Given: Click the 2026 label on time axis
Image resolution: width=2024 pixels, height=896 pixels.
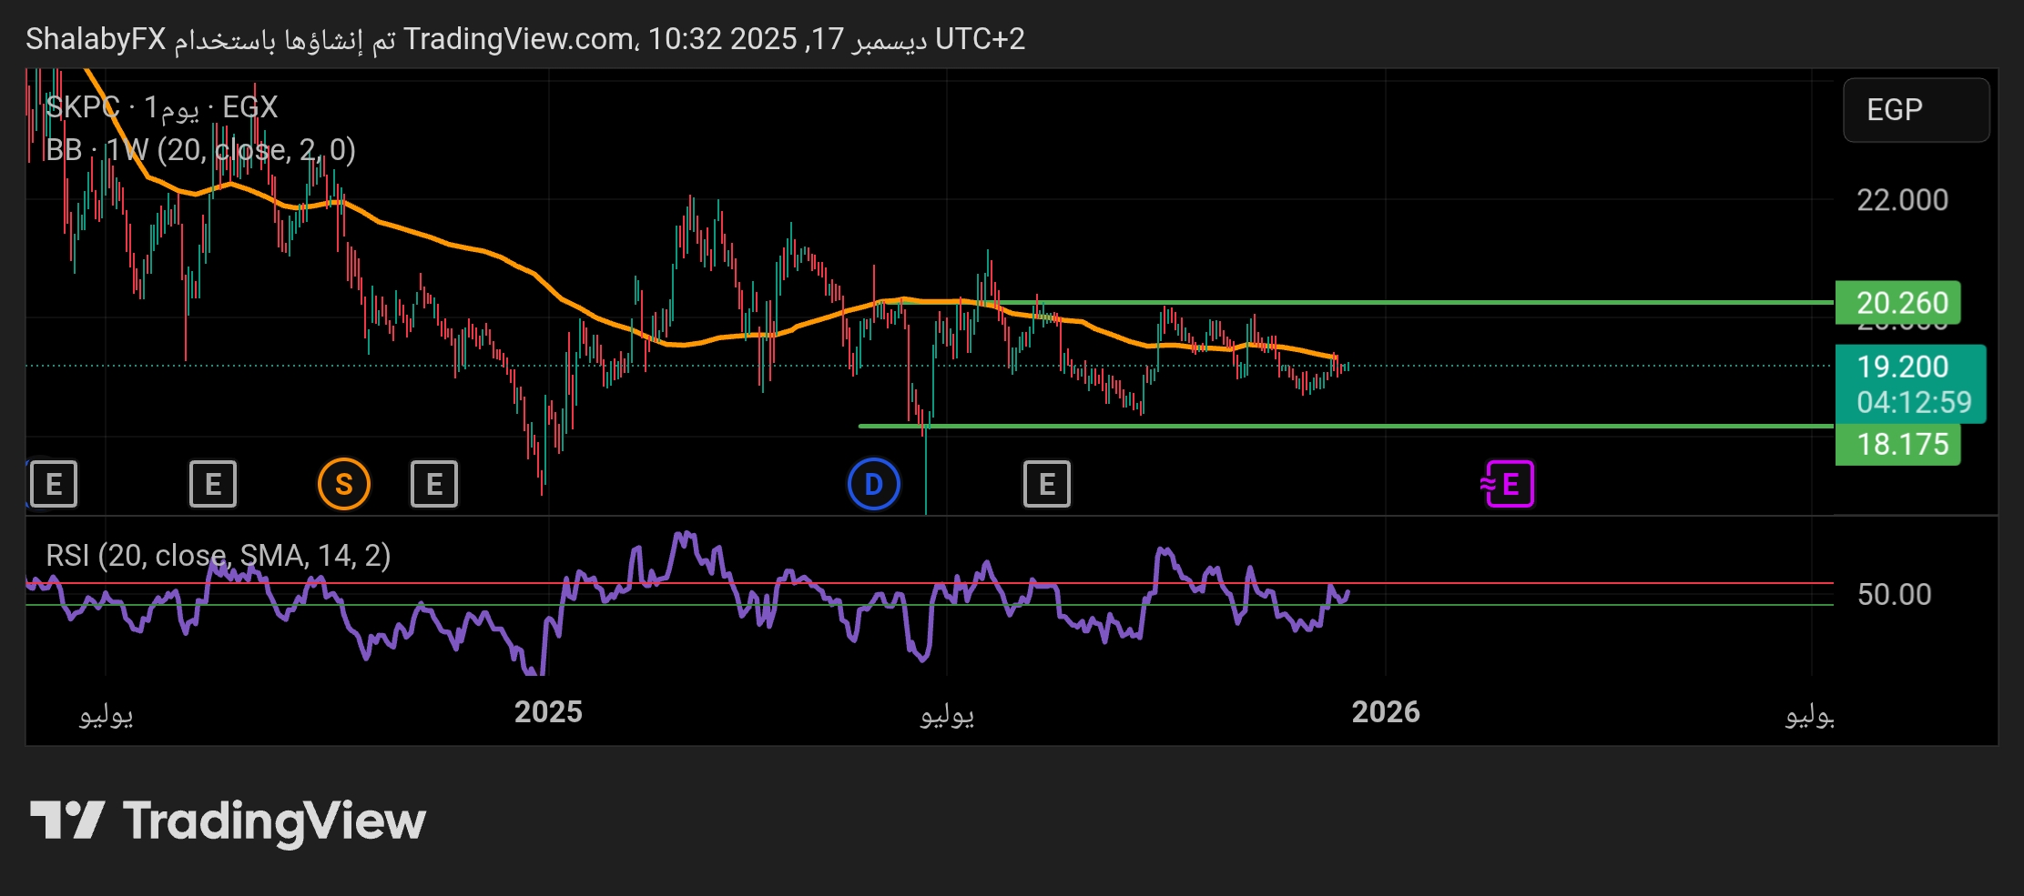Looking at the screenshot, I should tap(1385, 711).
